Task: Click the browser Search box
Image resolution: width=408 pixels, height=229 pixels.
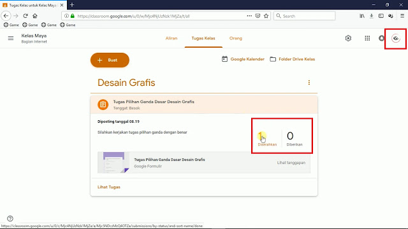Action: point(305,16)
